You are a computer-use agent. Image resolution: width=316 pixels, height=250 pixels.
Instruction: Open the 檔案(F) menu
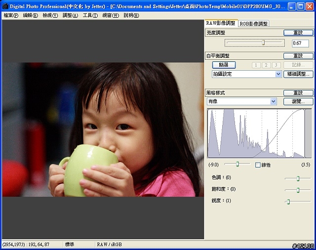[x=11, y=15]
